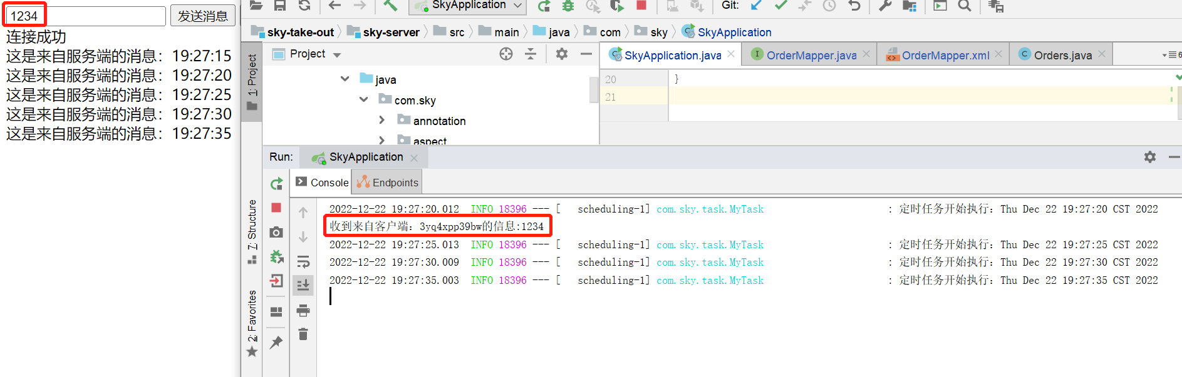Rerun SkyApplication in the Run panel

pyautogui.click(x=276, y=184)
